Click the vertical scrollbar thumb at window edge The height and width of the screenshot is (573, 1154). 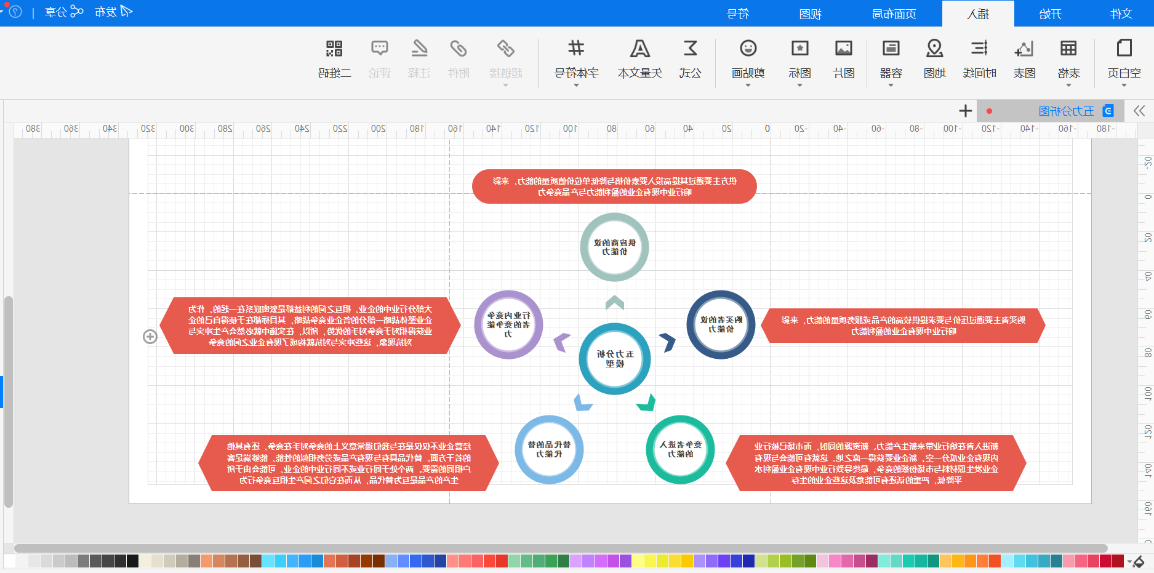[8, 401]
